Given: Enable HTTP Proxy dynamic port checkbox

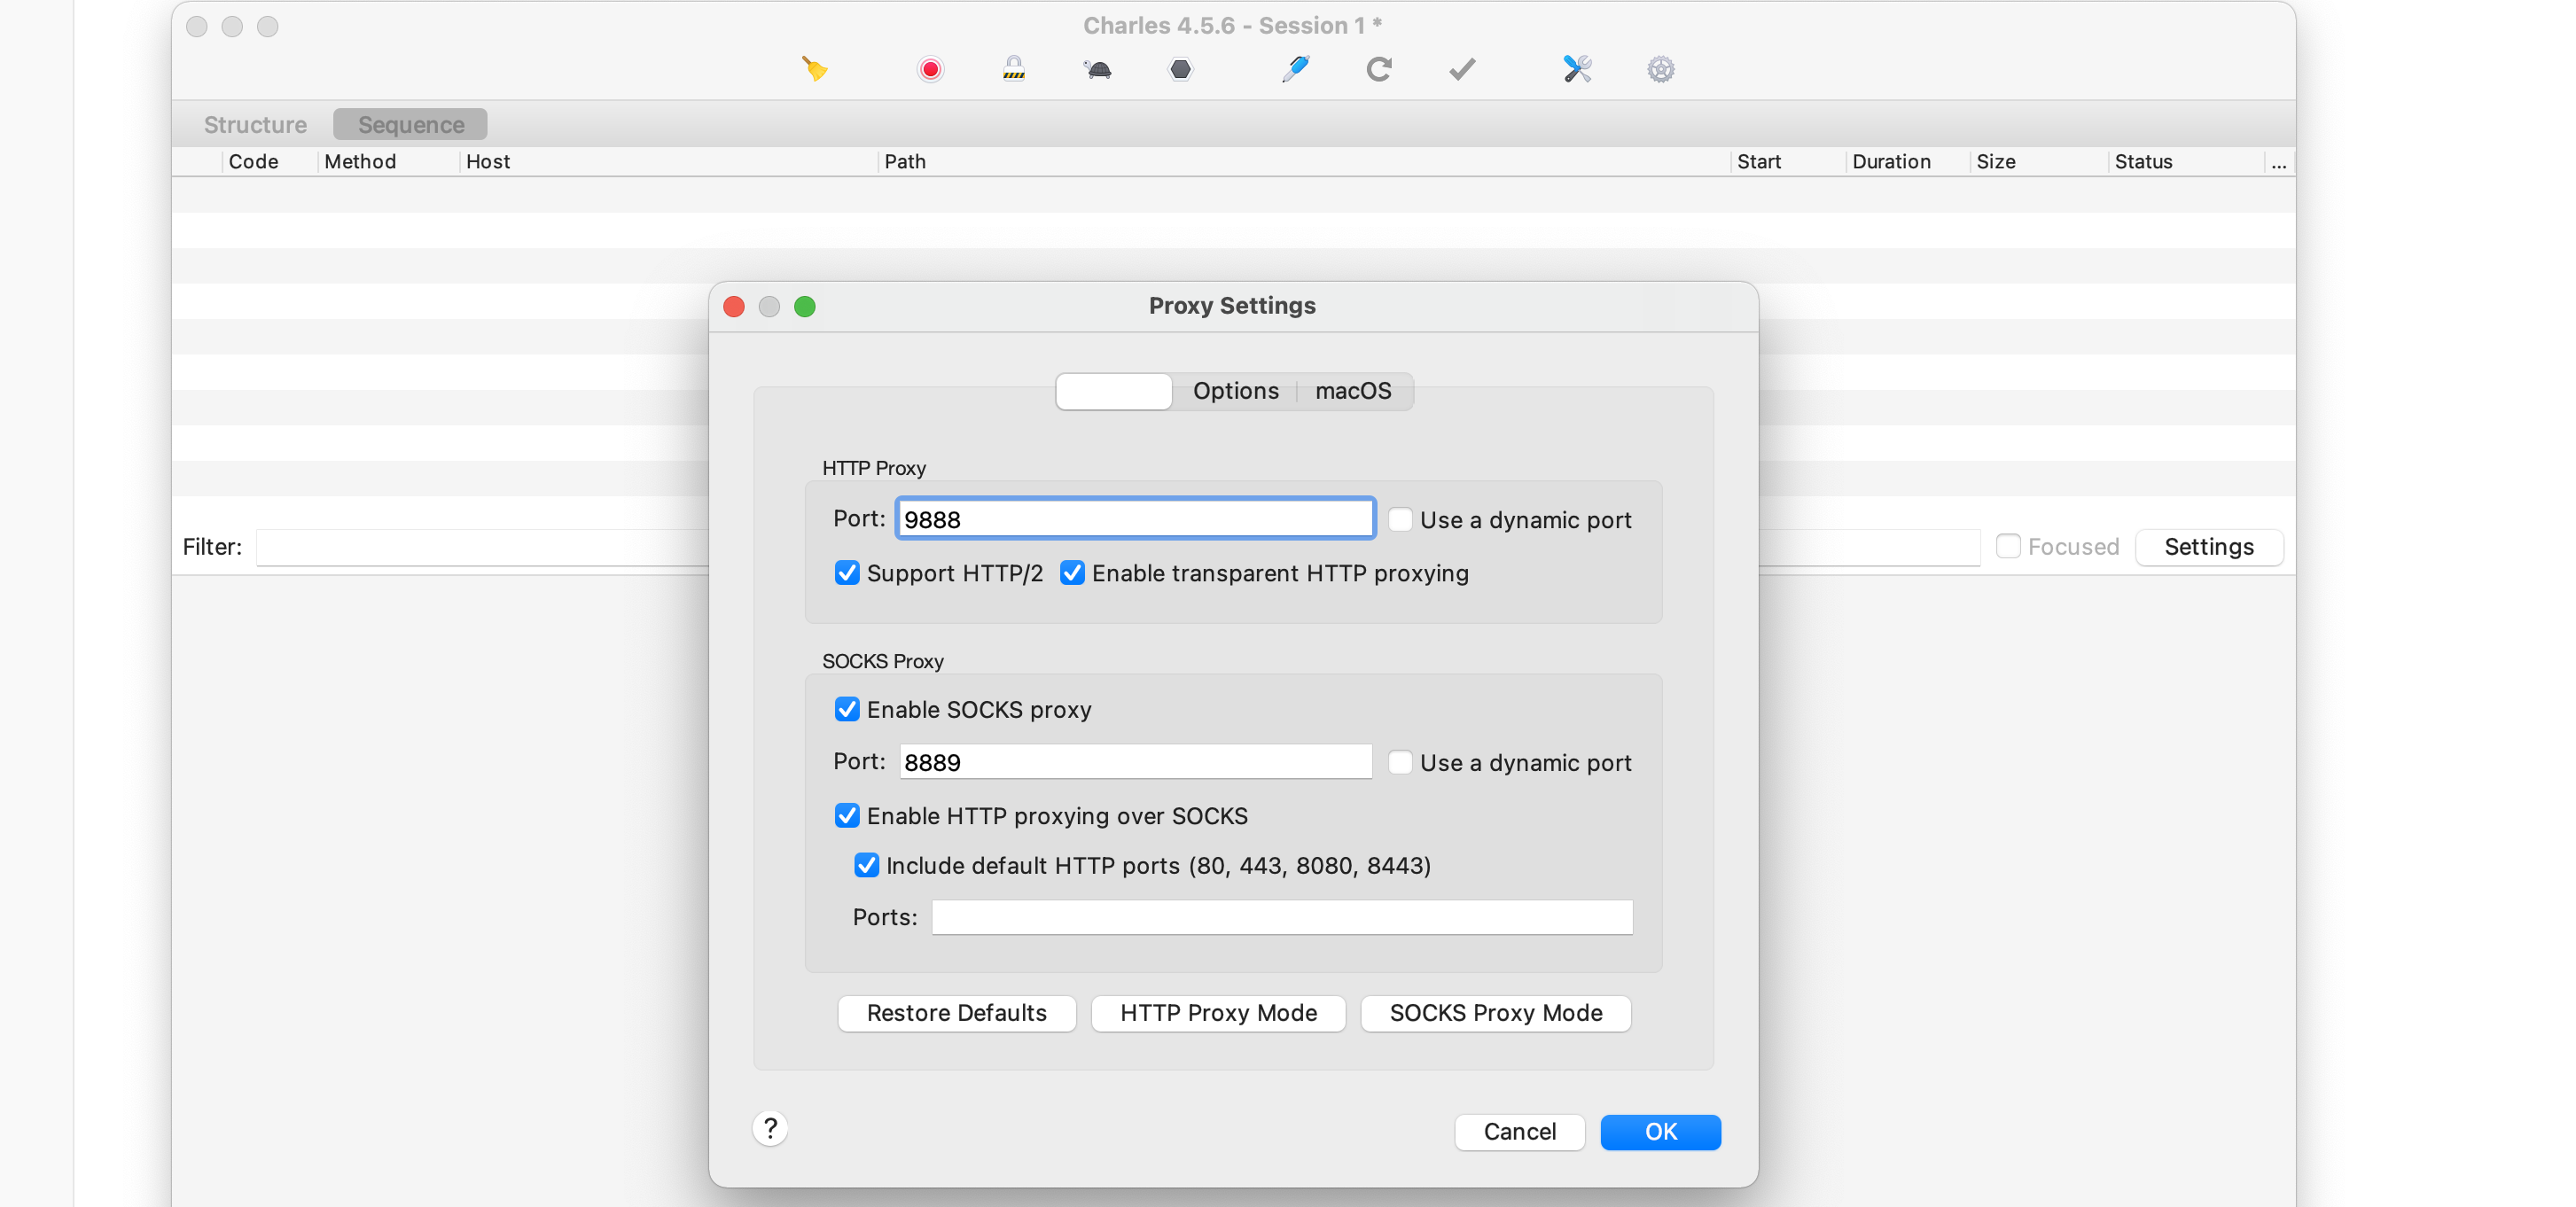Looking at the screenshot, I should tap(1400, 520).
